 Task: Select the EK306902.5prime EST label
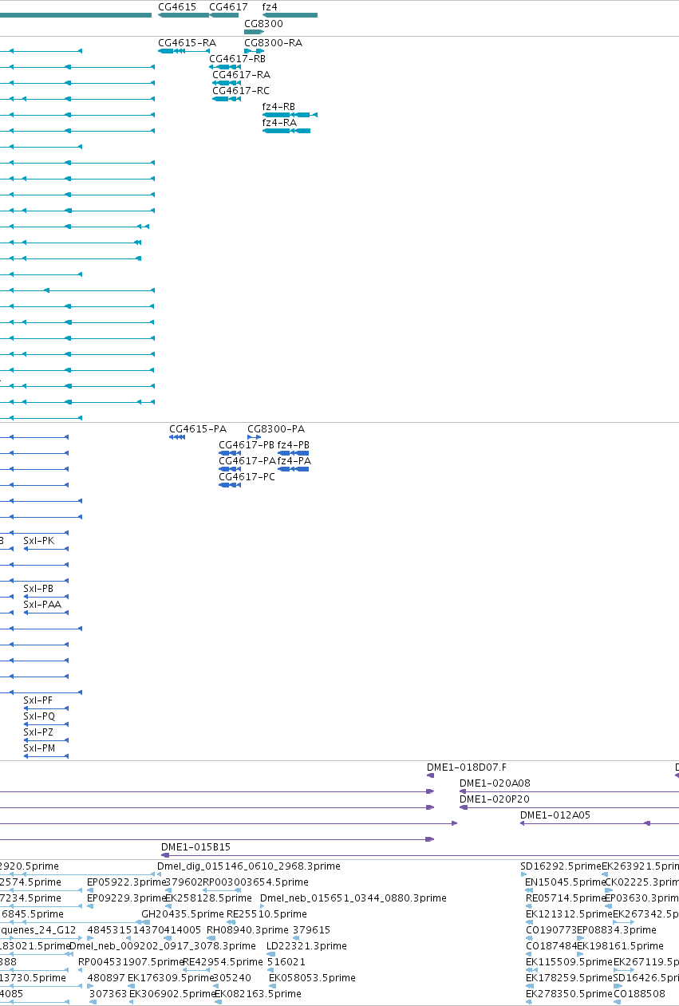coord(172,994)
